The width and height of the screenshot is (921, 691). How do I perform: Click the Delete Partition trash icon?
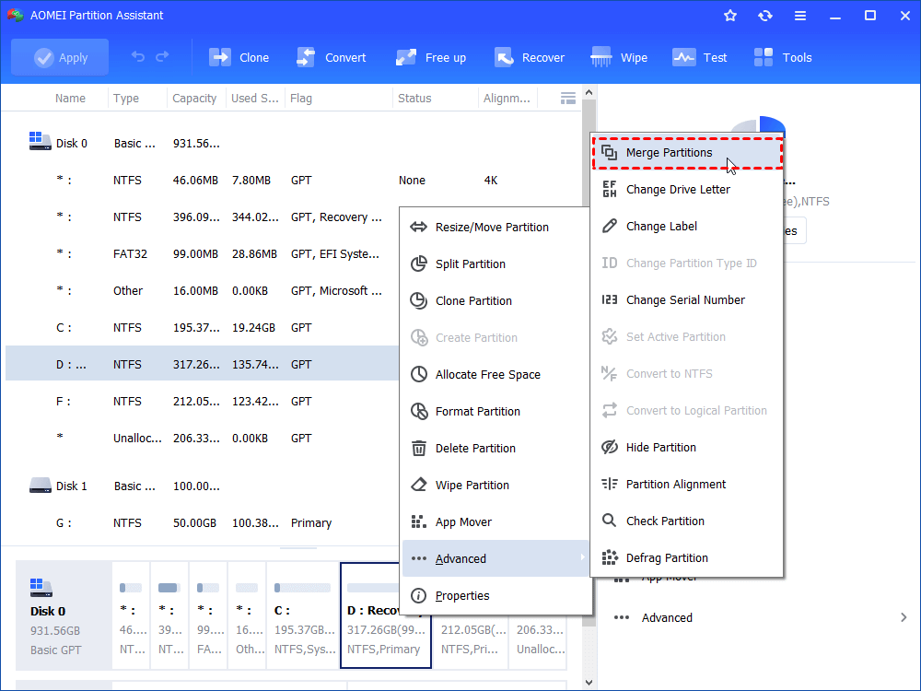[419, 449]
